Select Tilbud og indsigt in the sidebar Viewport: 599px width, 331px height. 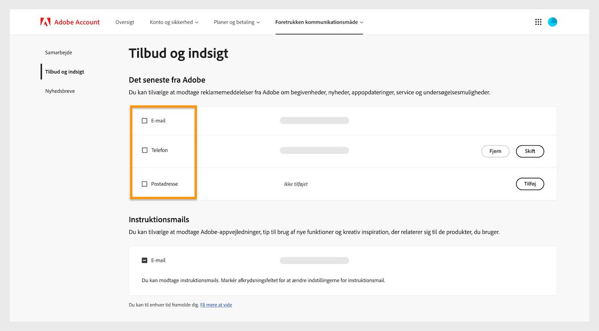point(66,71)
